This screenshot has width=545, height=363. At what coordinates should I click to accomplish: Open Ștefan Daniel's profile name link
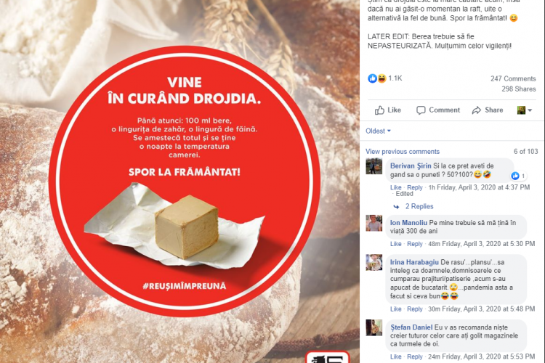point(411,327)
